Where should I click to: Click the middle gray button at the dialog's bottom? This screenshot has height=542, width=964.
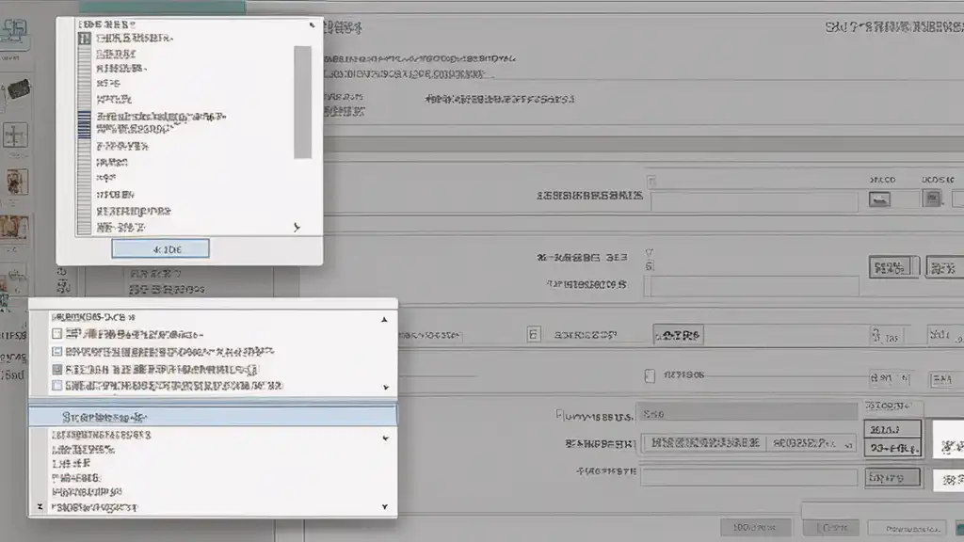tap(831, 527)
